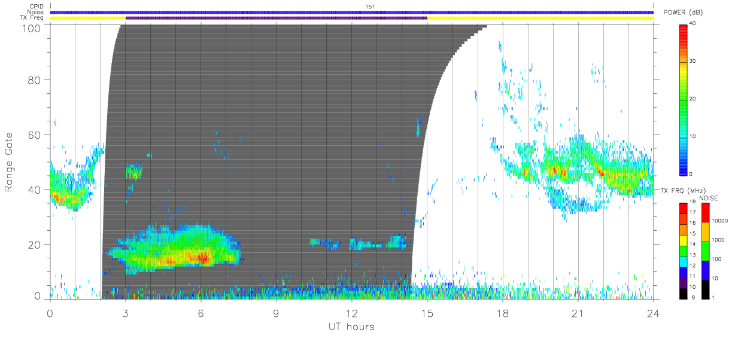Click the 18 UT hour tick label
Image resolution: width=735 pixels, height=339 pixels.
[503, 312]
